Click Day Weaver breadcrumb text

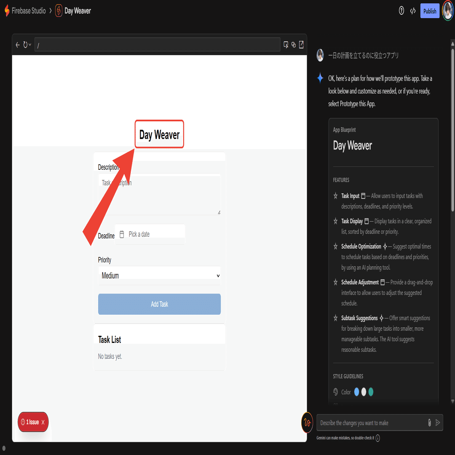(78, 11)
